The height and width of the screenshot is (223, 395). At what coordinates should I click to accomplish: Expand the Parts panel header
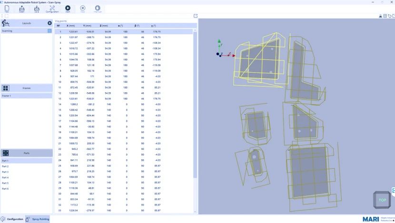27,153
